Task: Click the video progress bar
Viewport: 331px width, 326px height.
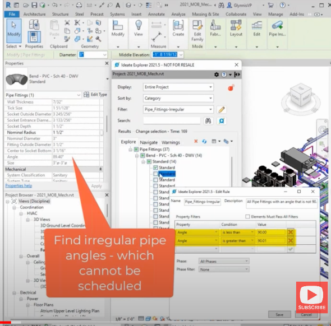Action: pyautogui.click(x=165, y=323)
